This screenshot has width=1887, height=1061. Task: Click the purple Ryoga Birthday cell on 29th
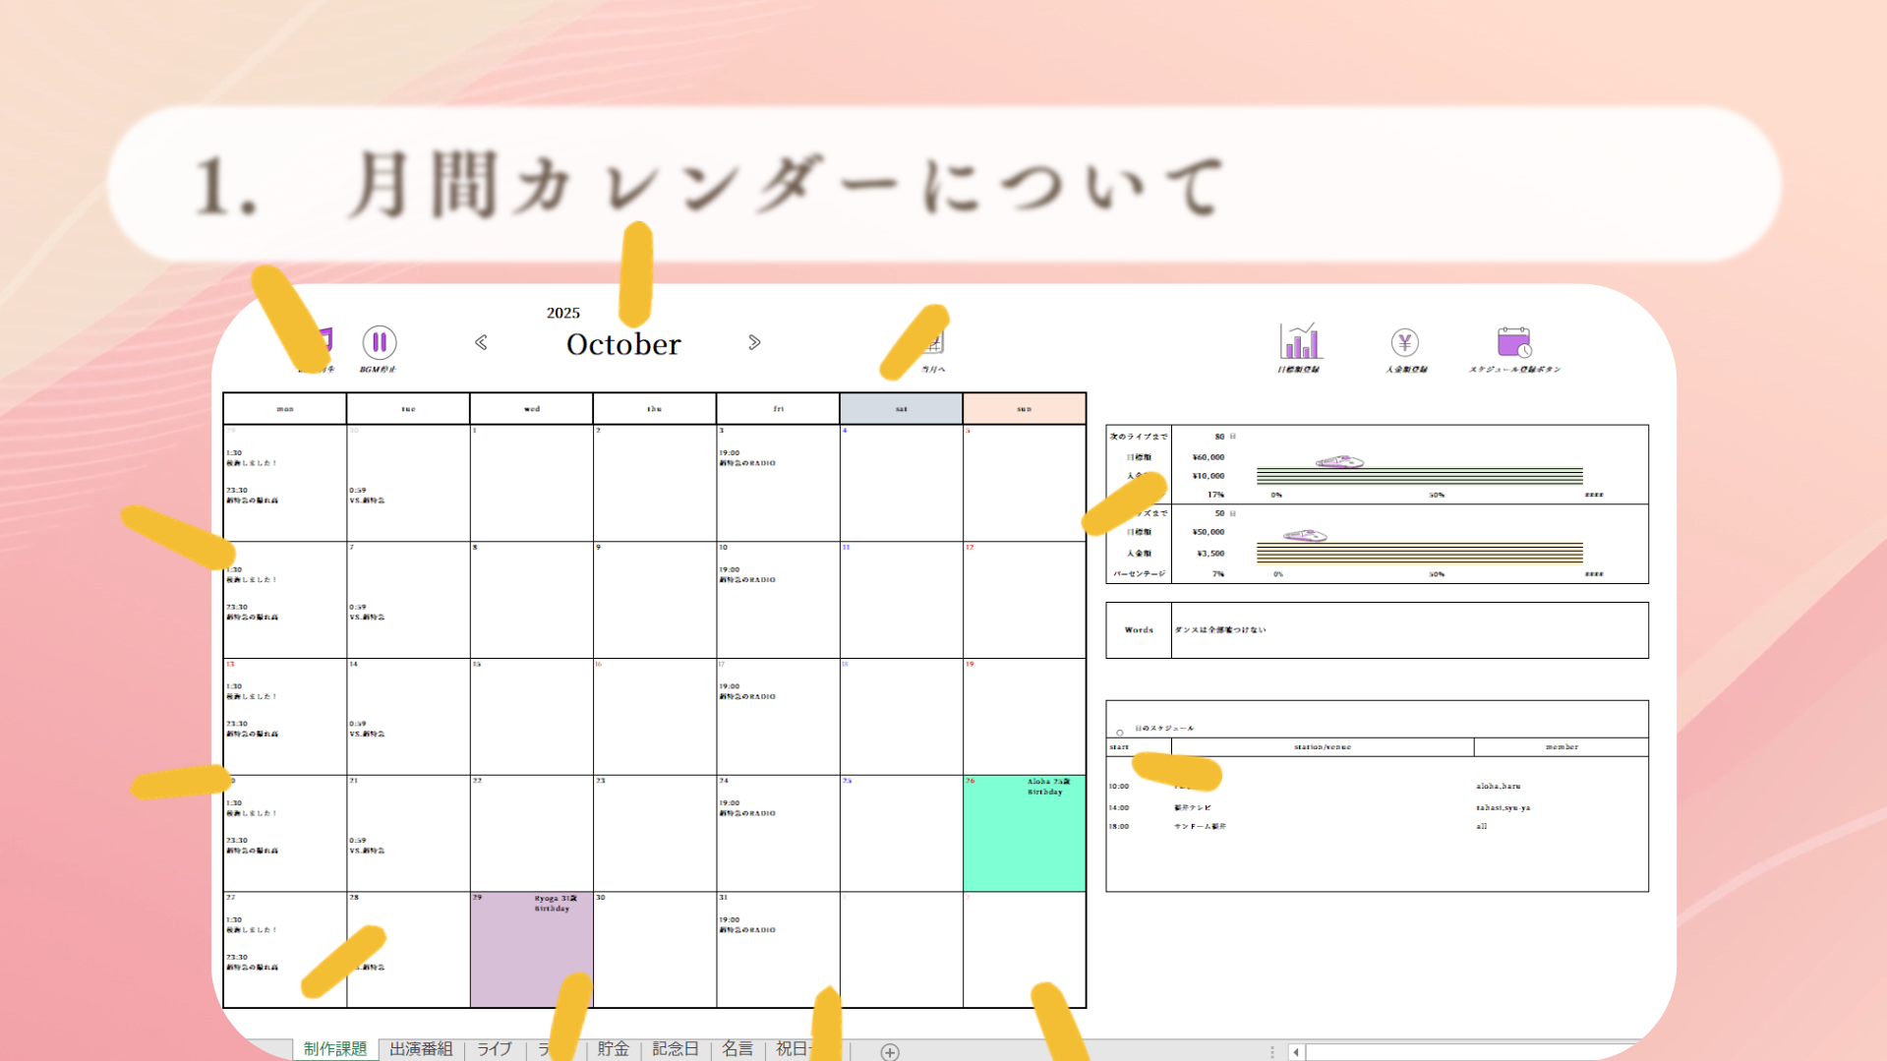(x=531, y=949)
